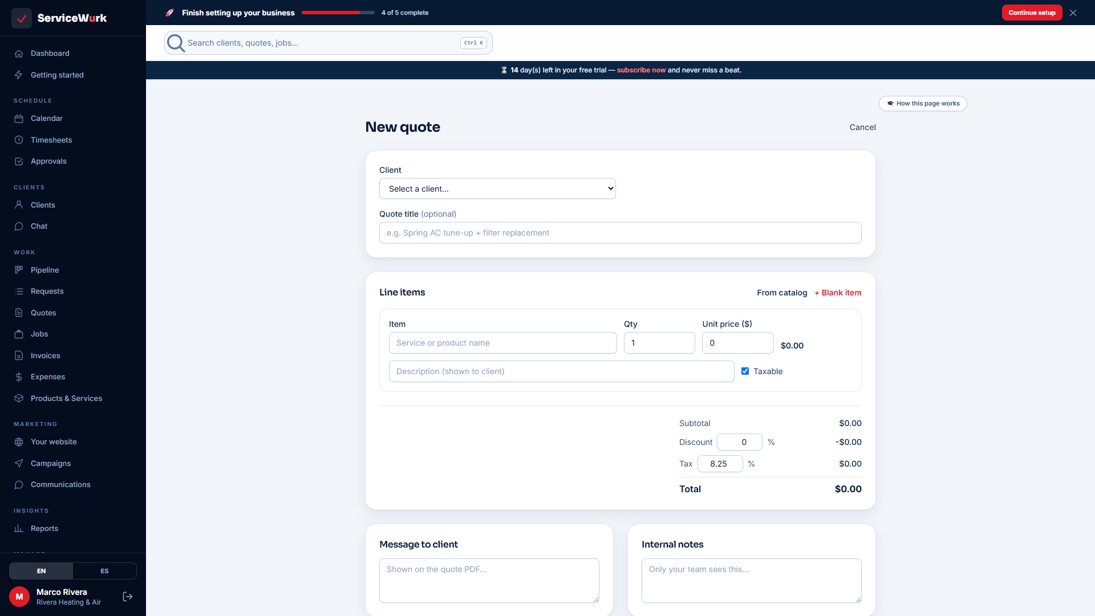Navigate to Invoices in the sidebar
1095x616 pixels.
[x=73, y=355]
